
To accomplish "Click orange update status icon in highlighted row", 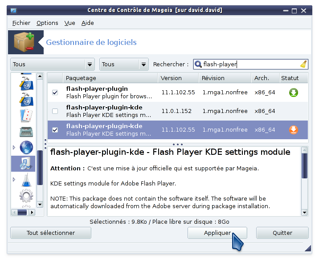I will [x=293, y=130].
